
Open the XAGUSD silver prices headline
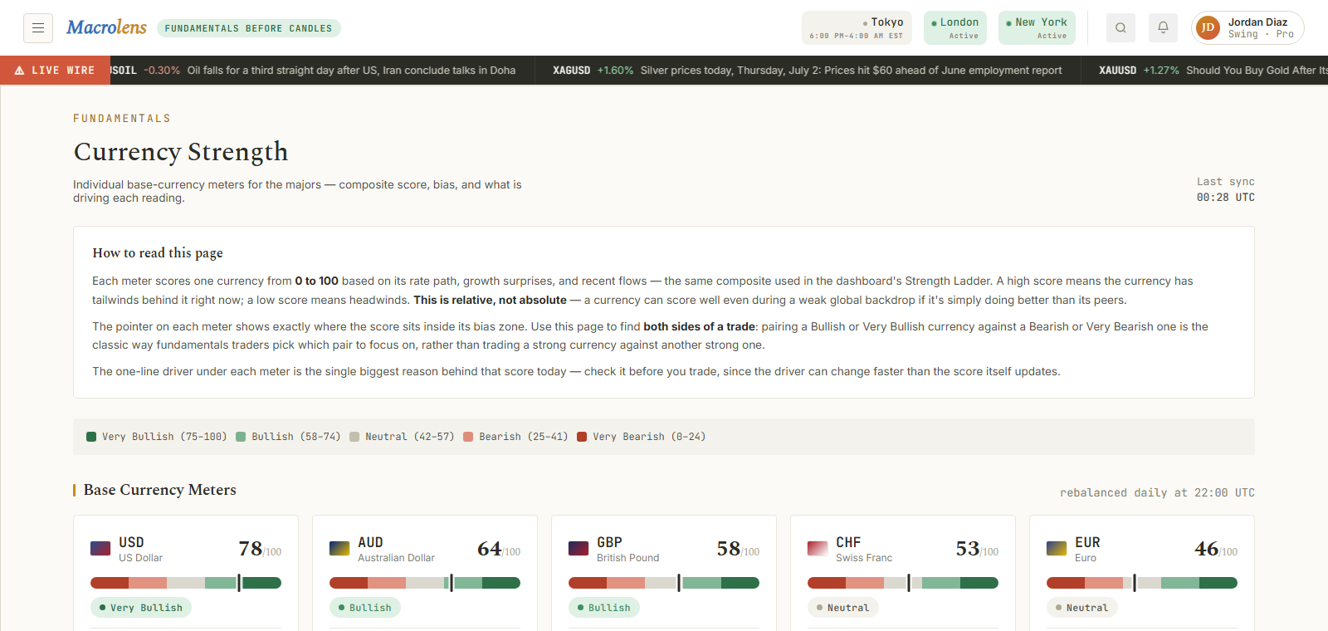(x=851, y=71)
